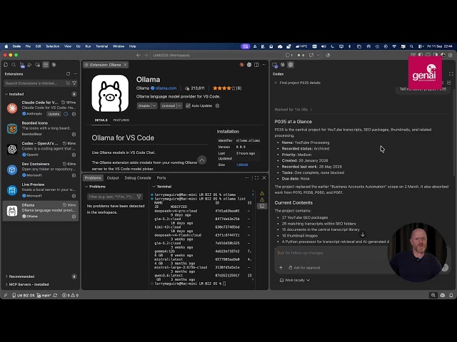The image size is (457, 342).
Task: Open the View menu in menu bar
Action: [68, 46]
